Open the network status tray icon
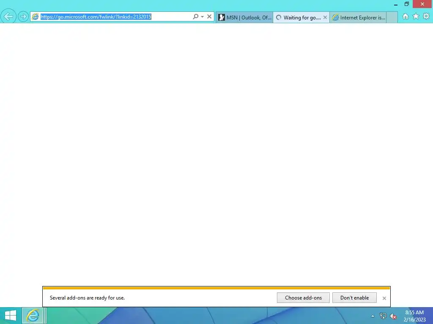Screen dimensions: 433x324 tap(383, 316)
